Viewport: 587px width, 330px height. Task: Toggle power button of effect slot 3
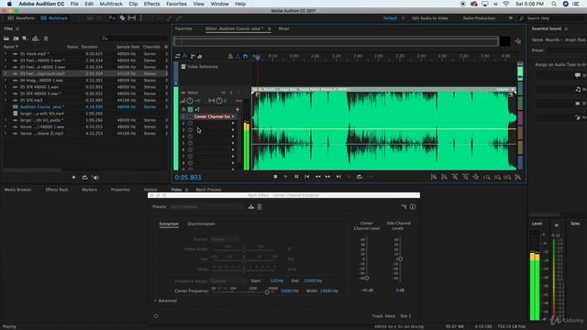click(190, 130)
